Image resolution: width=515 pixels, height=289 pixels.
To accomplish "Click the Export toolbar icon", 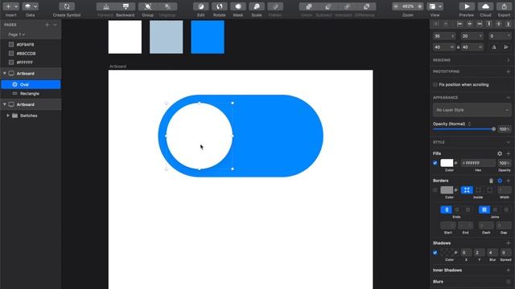I will click(504, 6).
